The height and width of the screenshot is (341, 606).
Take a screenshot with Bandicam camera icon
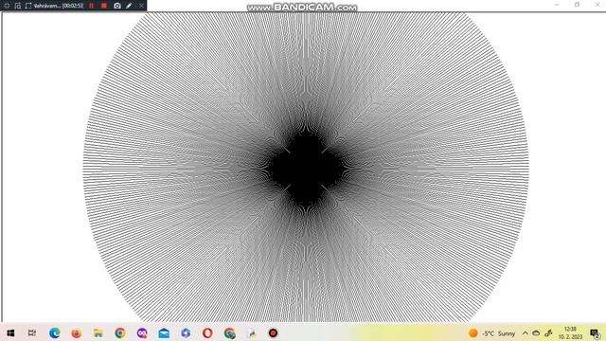click(x=117, y=6)
